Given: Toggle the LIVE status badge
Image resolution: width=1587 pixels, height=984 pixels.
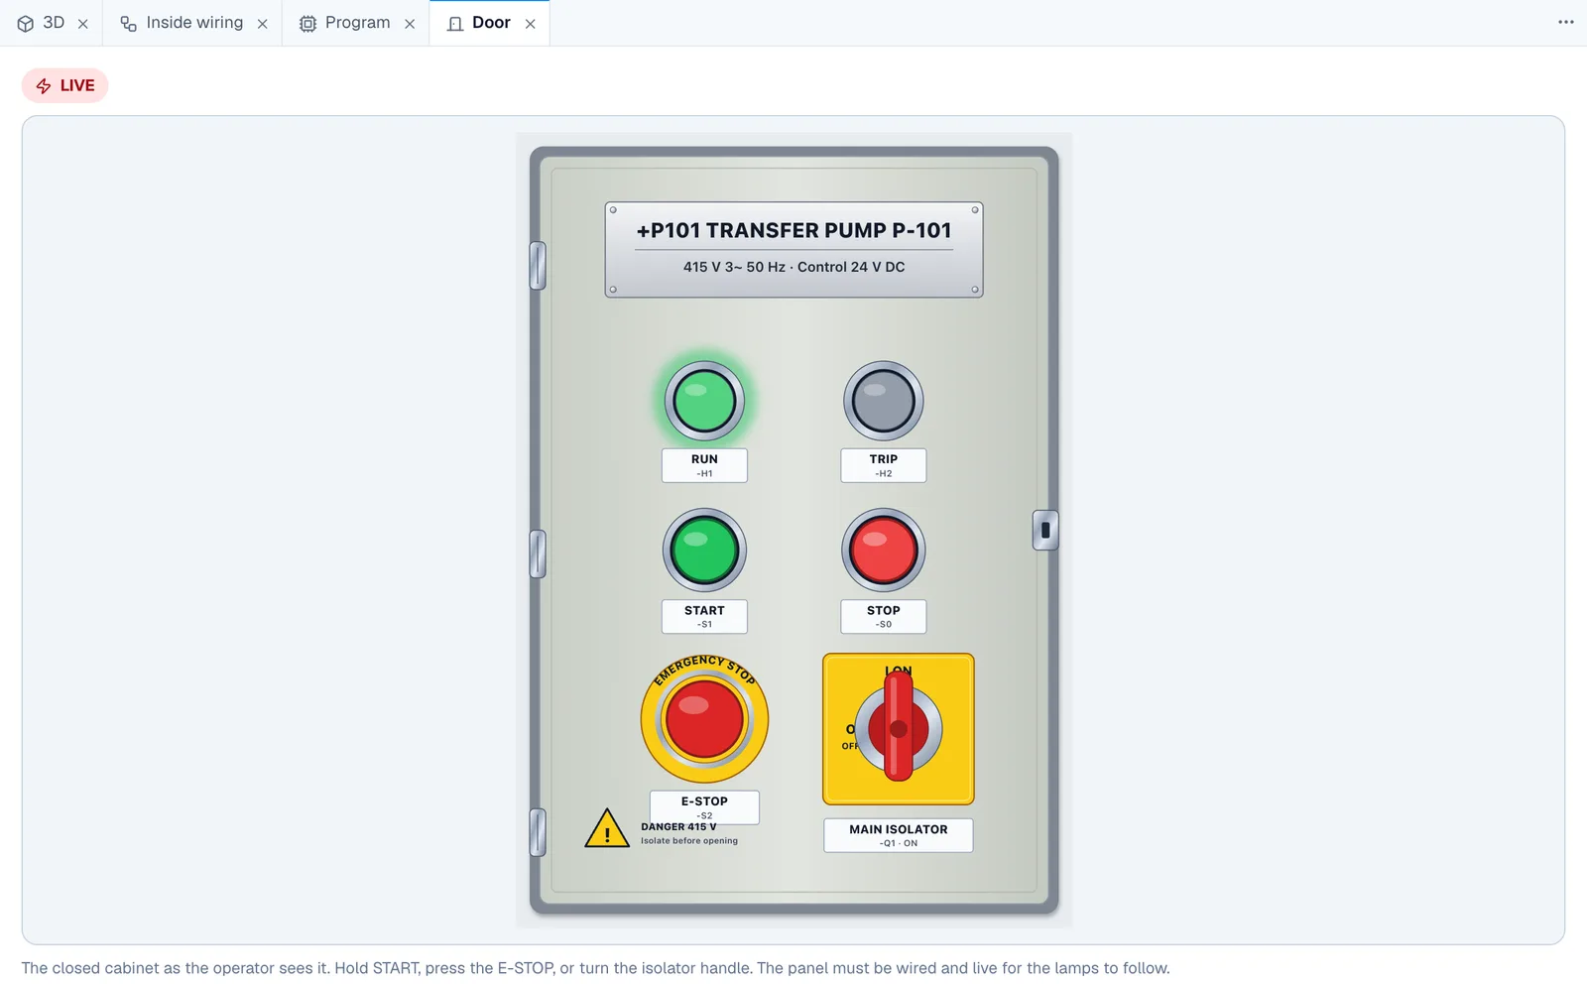Looking at the screenshot, I should pos(65,85).
